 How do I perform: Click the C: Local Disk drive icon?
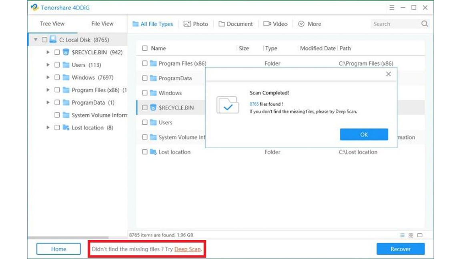click(x=53, y=39)
